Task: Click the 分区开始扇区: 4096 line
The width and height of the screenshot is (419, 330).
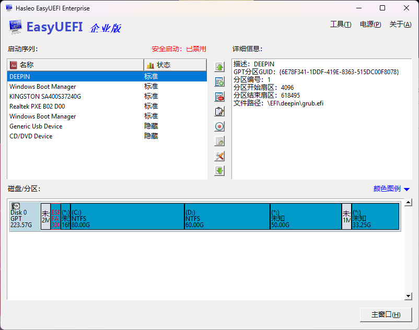Action: pos(263,88)
